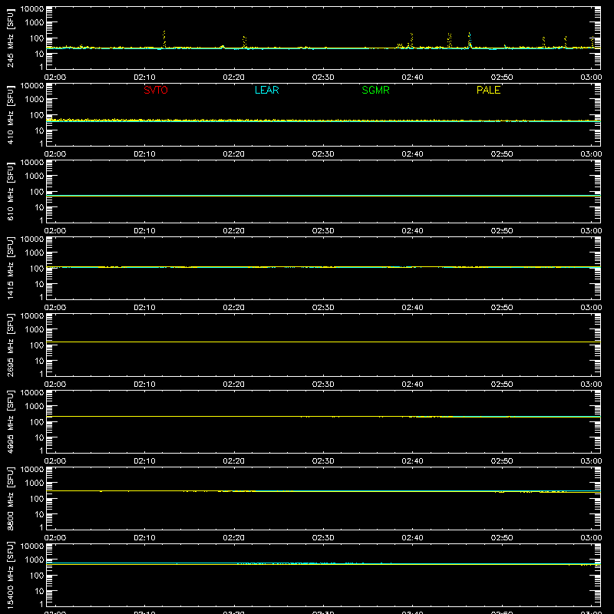Select the 610 MHz [SFU] axis title

(x=11, y=191)
